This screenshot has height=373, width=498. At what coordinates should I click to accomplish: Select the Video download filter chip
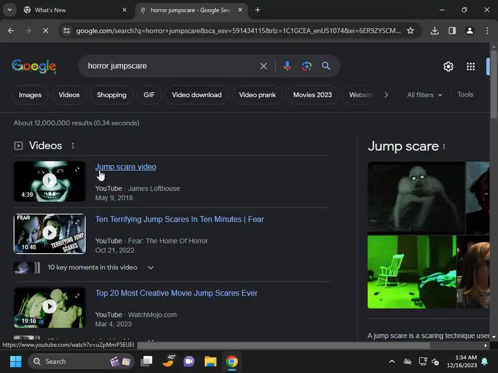pyautogui.click(x=196, y=95)
